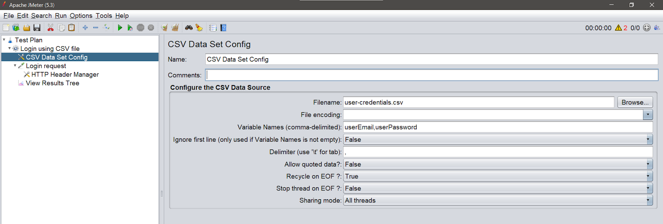Viewport: 663px width, 224px height.
Task: Open the File encoding combo box arrow
Action: point(648,115)
